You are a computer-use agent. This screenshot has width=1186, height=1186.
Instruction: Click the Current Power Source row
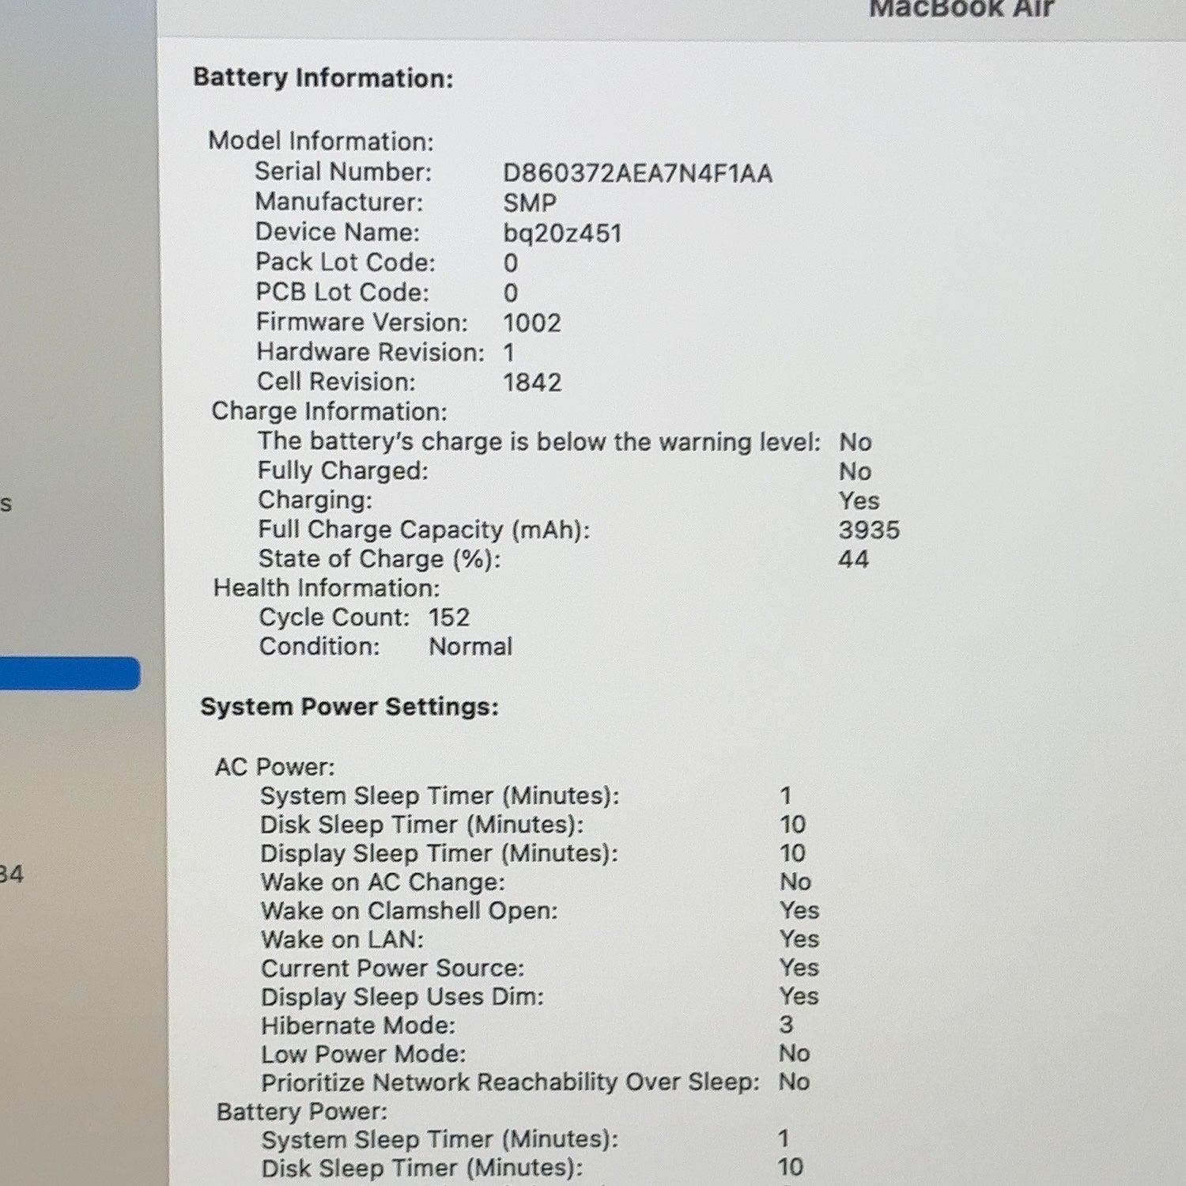pos(540,967)
